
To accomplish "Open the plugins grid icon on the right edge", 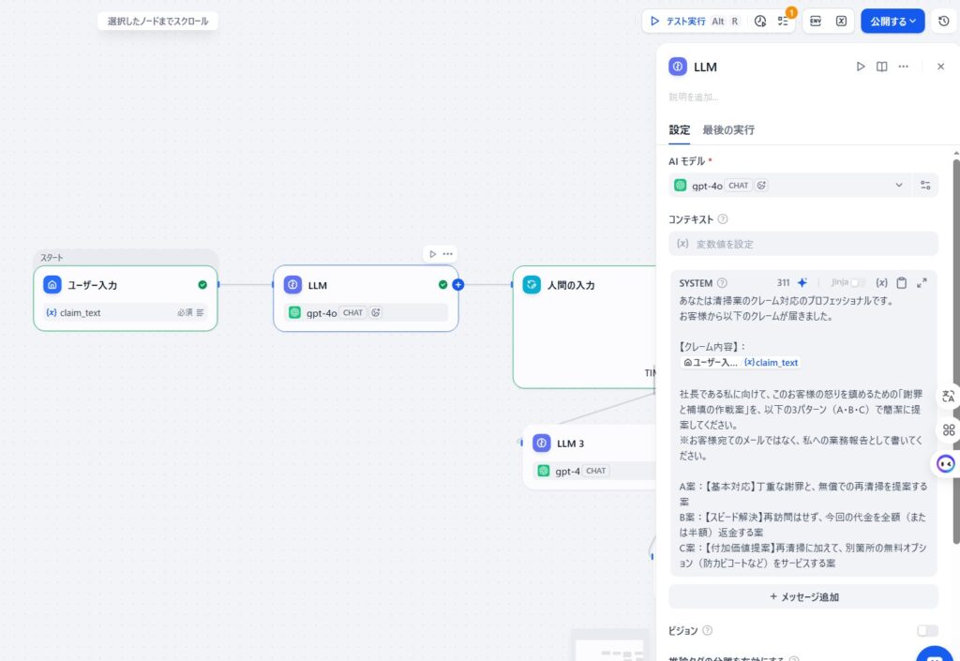I will [x=948, y=429].
